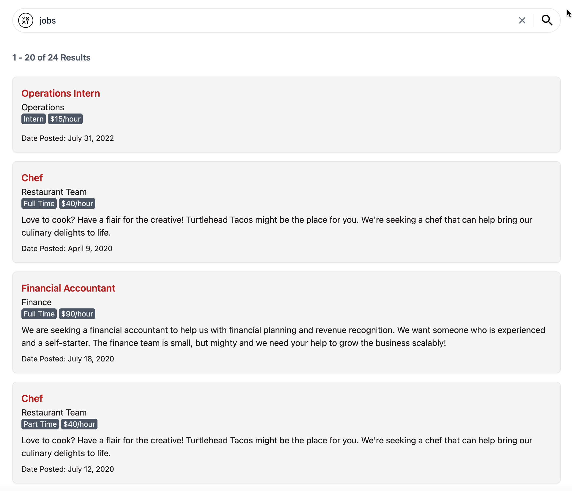Click the Operations department label
Screen dimensions: 572x491
tap(43, 107)
